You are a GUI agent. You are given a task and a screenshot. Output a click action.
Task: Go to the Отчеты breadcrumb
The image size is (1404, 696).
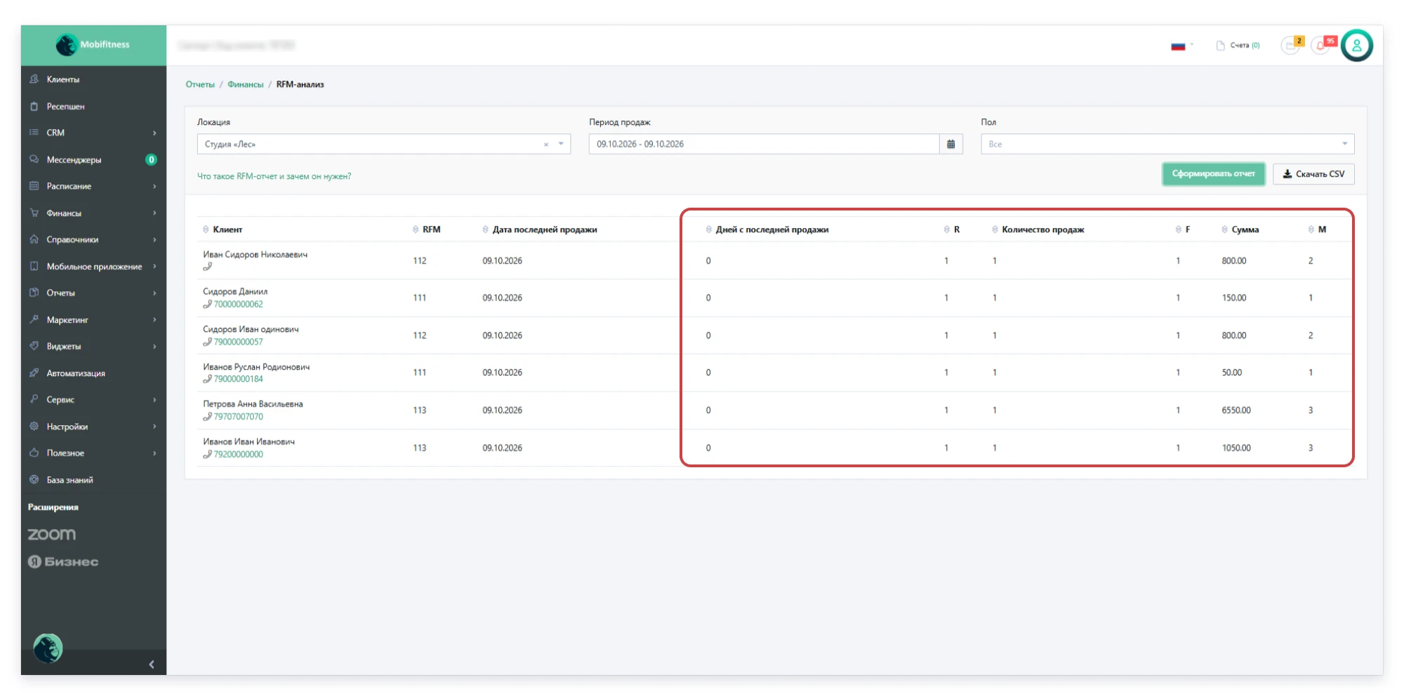(x=200, y=84)
